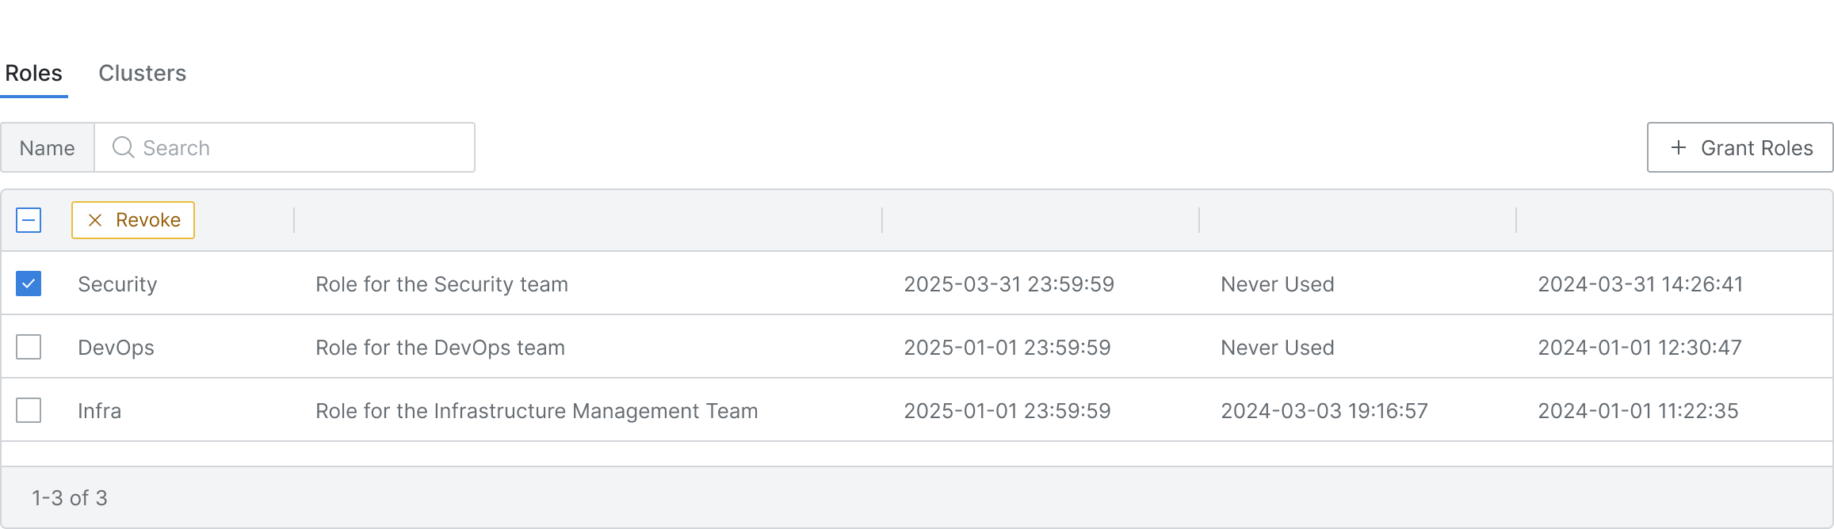Click Infra's 2024-03-03 19:16:57 timestamp
The width and height of the screenshot is (1834, 529).
click(1324, 411)
